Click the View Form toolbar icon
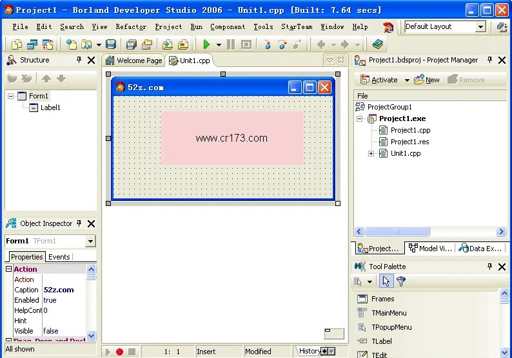Screen dimensions: 512x358 pos(32,44)
